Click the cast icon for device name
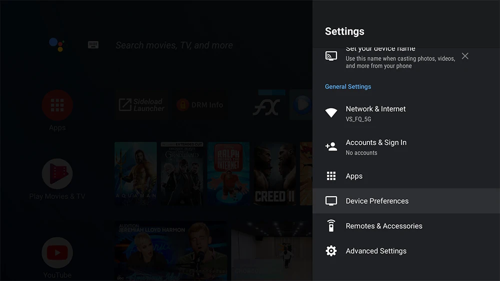Image resolution: width=500 pixels, height=281 pixels. click(x=331, y=56)
